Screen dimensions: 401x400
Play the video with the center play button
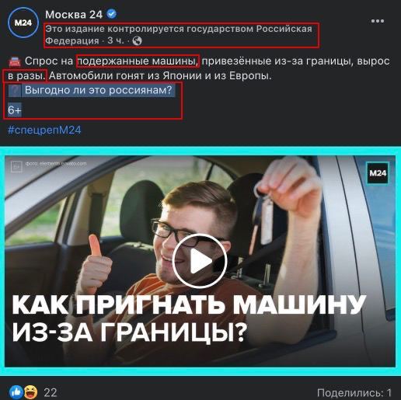coord(200,261)
